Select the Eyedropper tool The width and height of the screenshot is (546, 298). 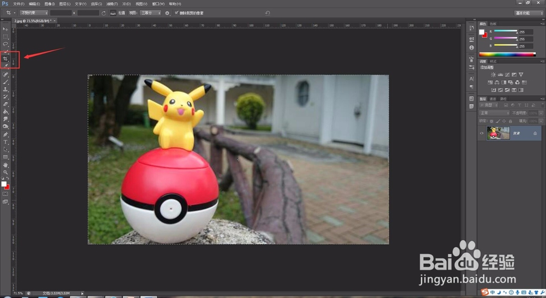[x=5, y=66]
